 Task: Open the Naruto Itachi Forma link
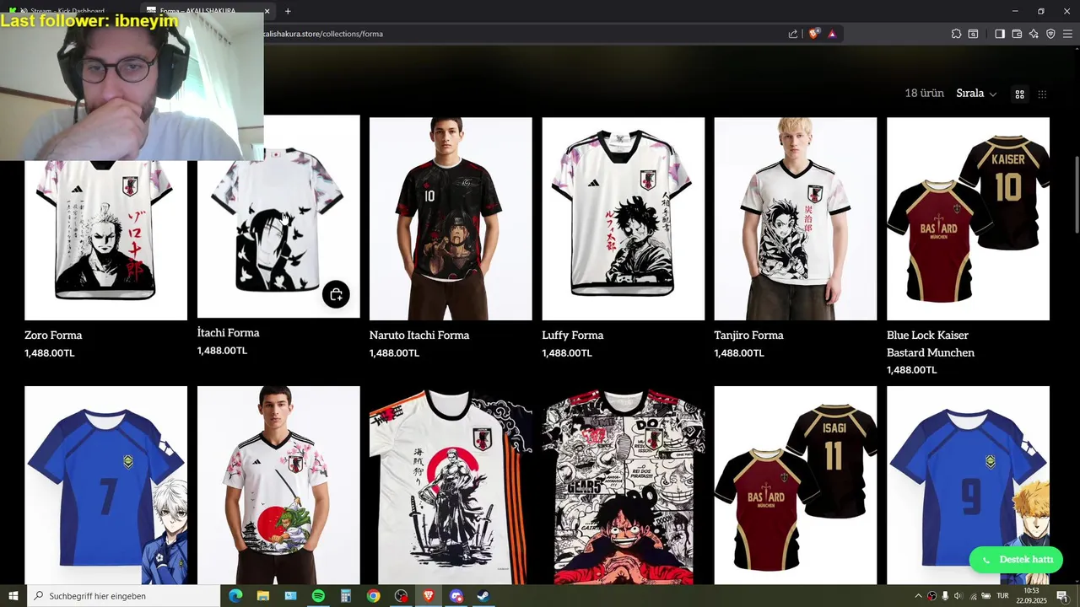coord(419,335)
